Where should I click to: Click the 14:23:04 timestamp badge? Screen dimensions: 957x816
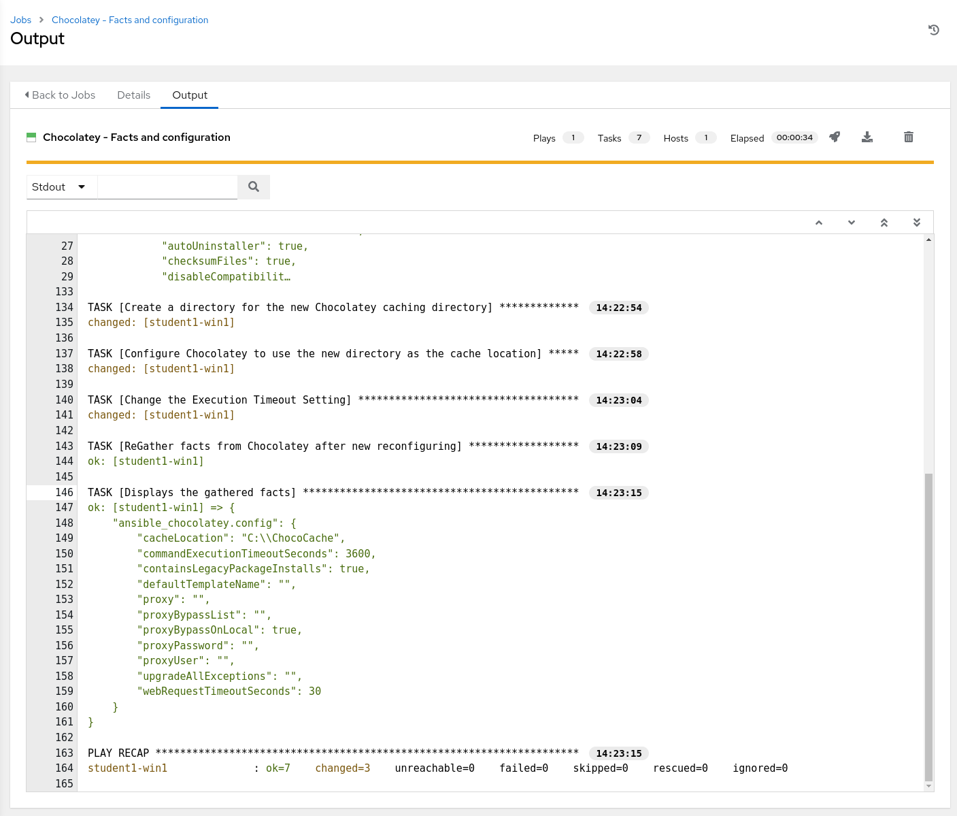619,400
